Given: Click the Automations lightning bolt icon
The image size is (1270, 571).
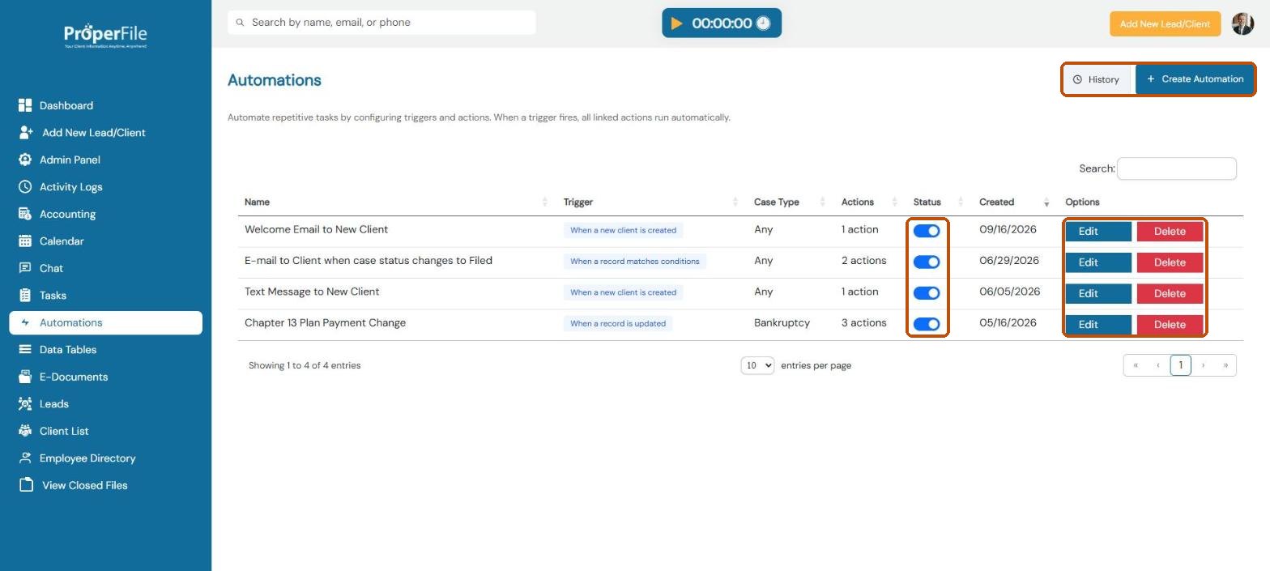Looking at the screenshot, I should [25, 322].
